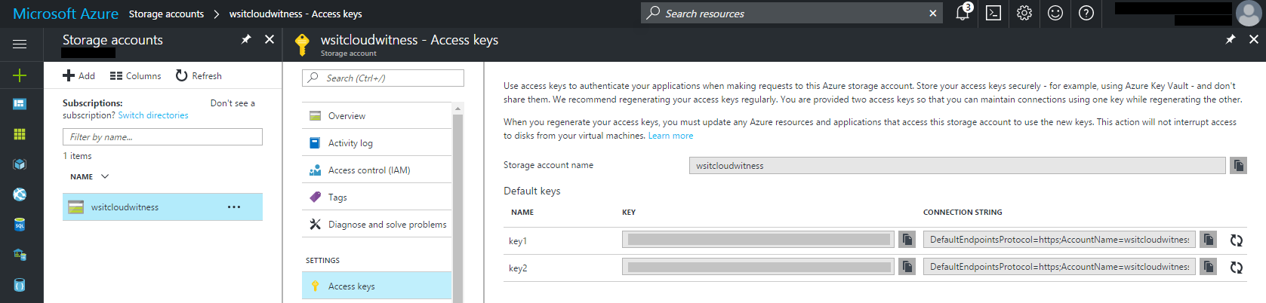Open App Services globe icon

pyautogui.click(x=20, y=194)
